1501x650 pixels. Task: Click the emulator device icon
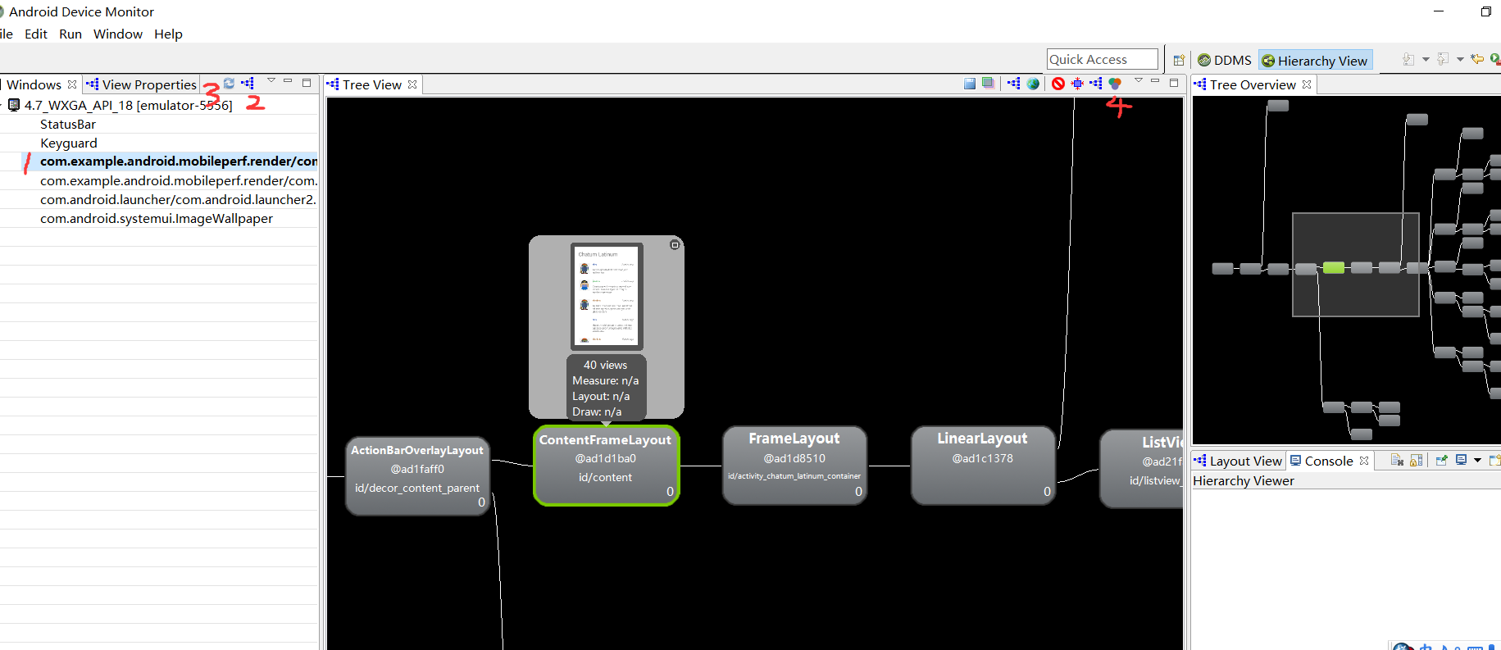point(14,105)
